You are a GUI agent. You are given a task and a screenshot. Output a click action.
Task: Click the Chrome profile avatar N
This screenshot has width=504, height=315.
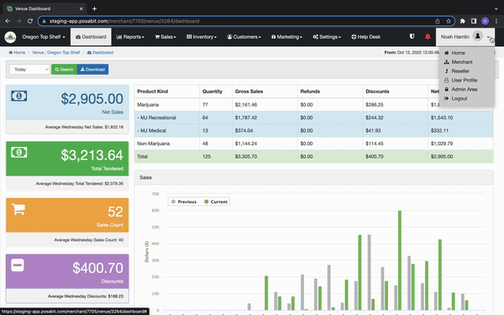[x=485, y=21]
